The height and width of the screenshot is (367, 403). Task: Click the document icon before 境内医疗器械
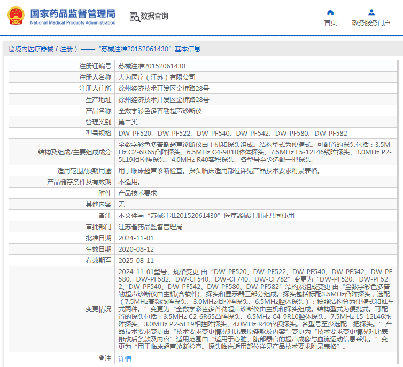[12, 49]
